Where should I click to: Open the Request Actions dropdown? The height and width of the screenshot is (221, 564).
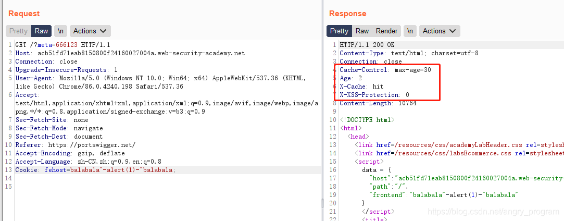point(90,31)
